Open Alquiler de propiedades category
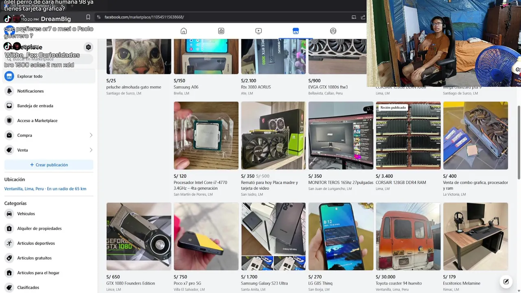The height and width of the screenshot is (293, 521). (x=49, y=228)
